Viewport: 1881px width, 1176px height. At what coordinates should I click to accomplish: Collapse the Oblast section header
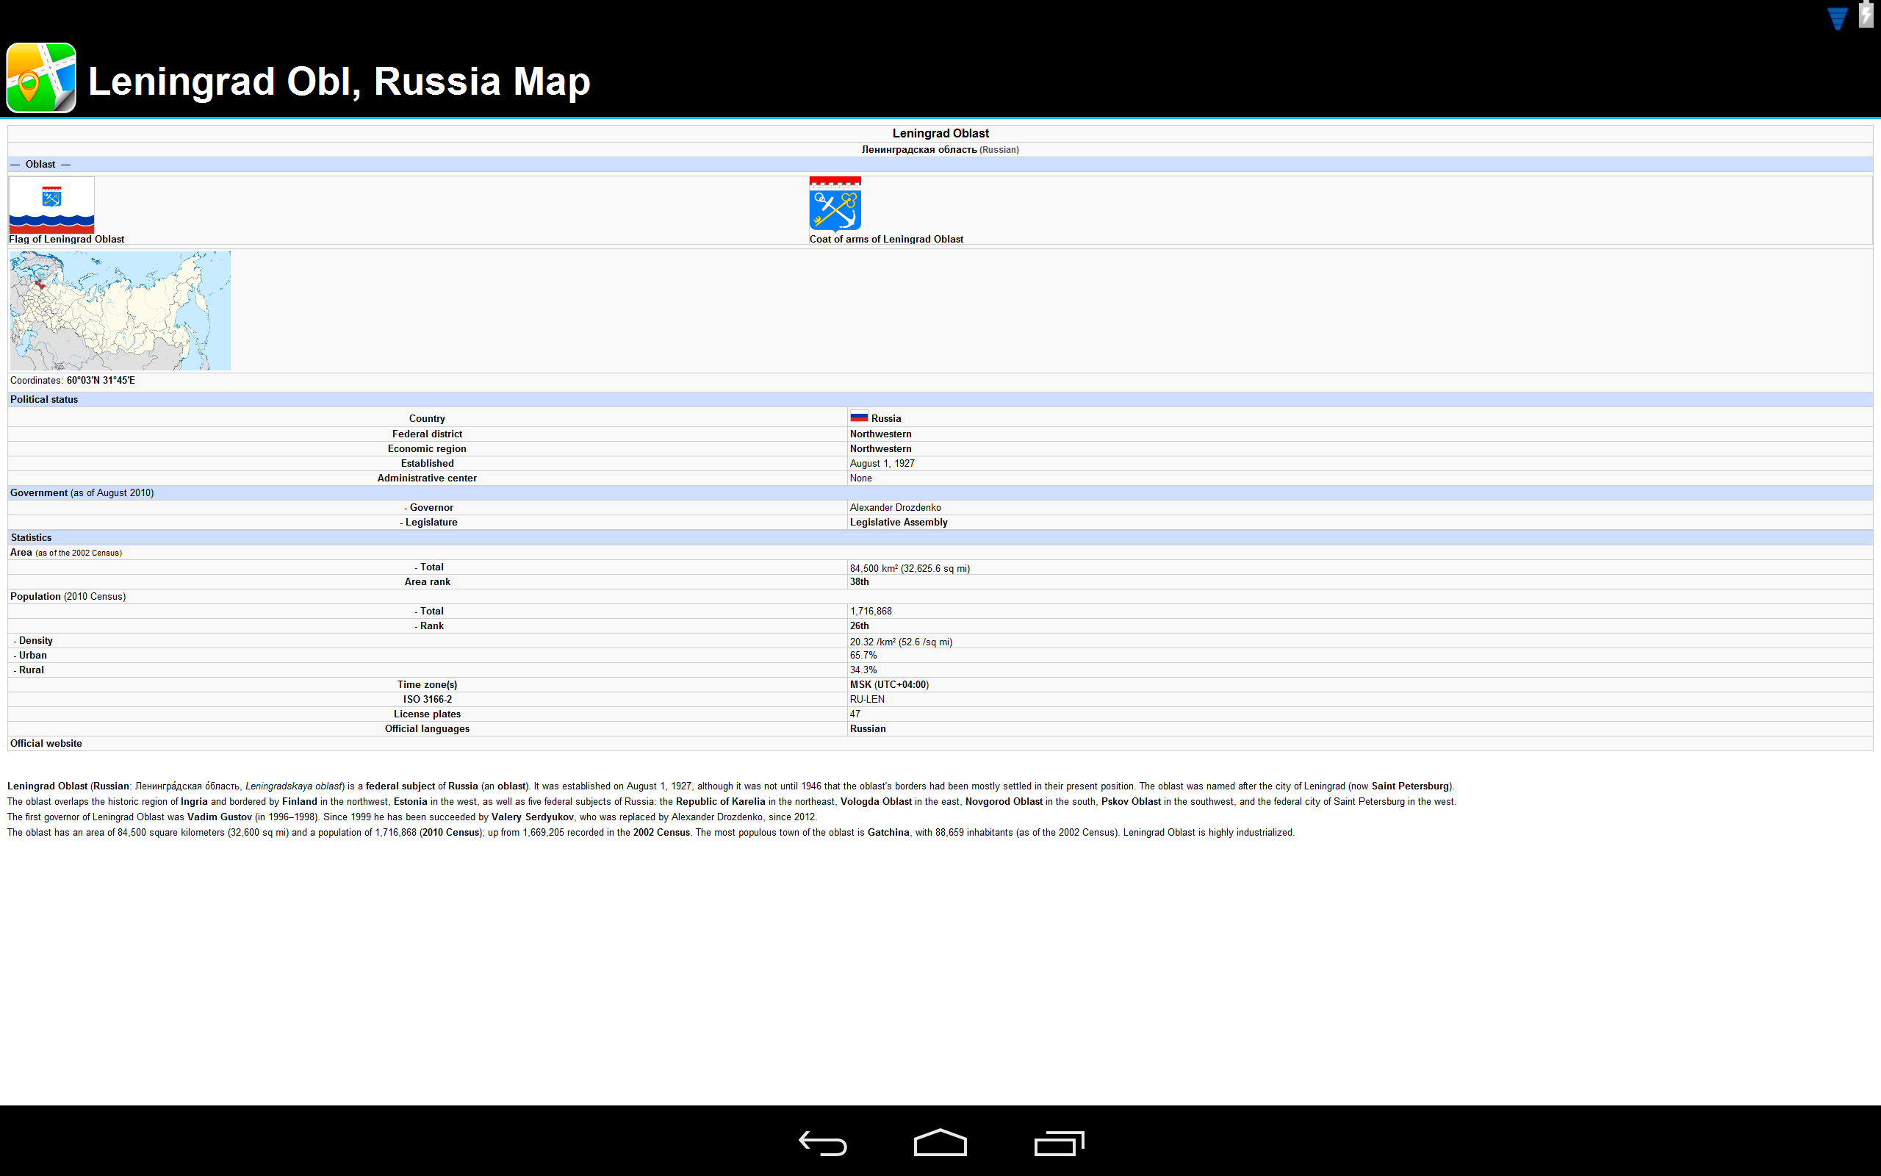(x=40, y=164)
